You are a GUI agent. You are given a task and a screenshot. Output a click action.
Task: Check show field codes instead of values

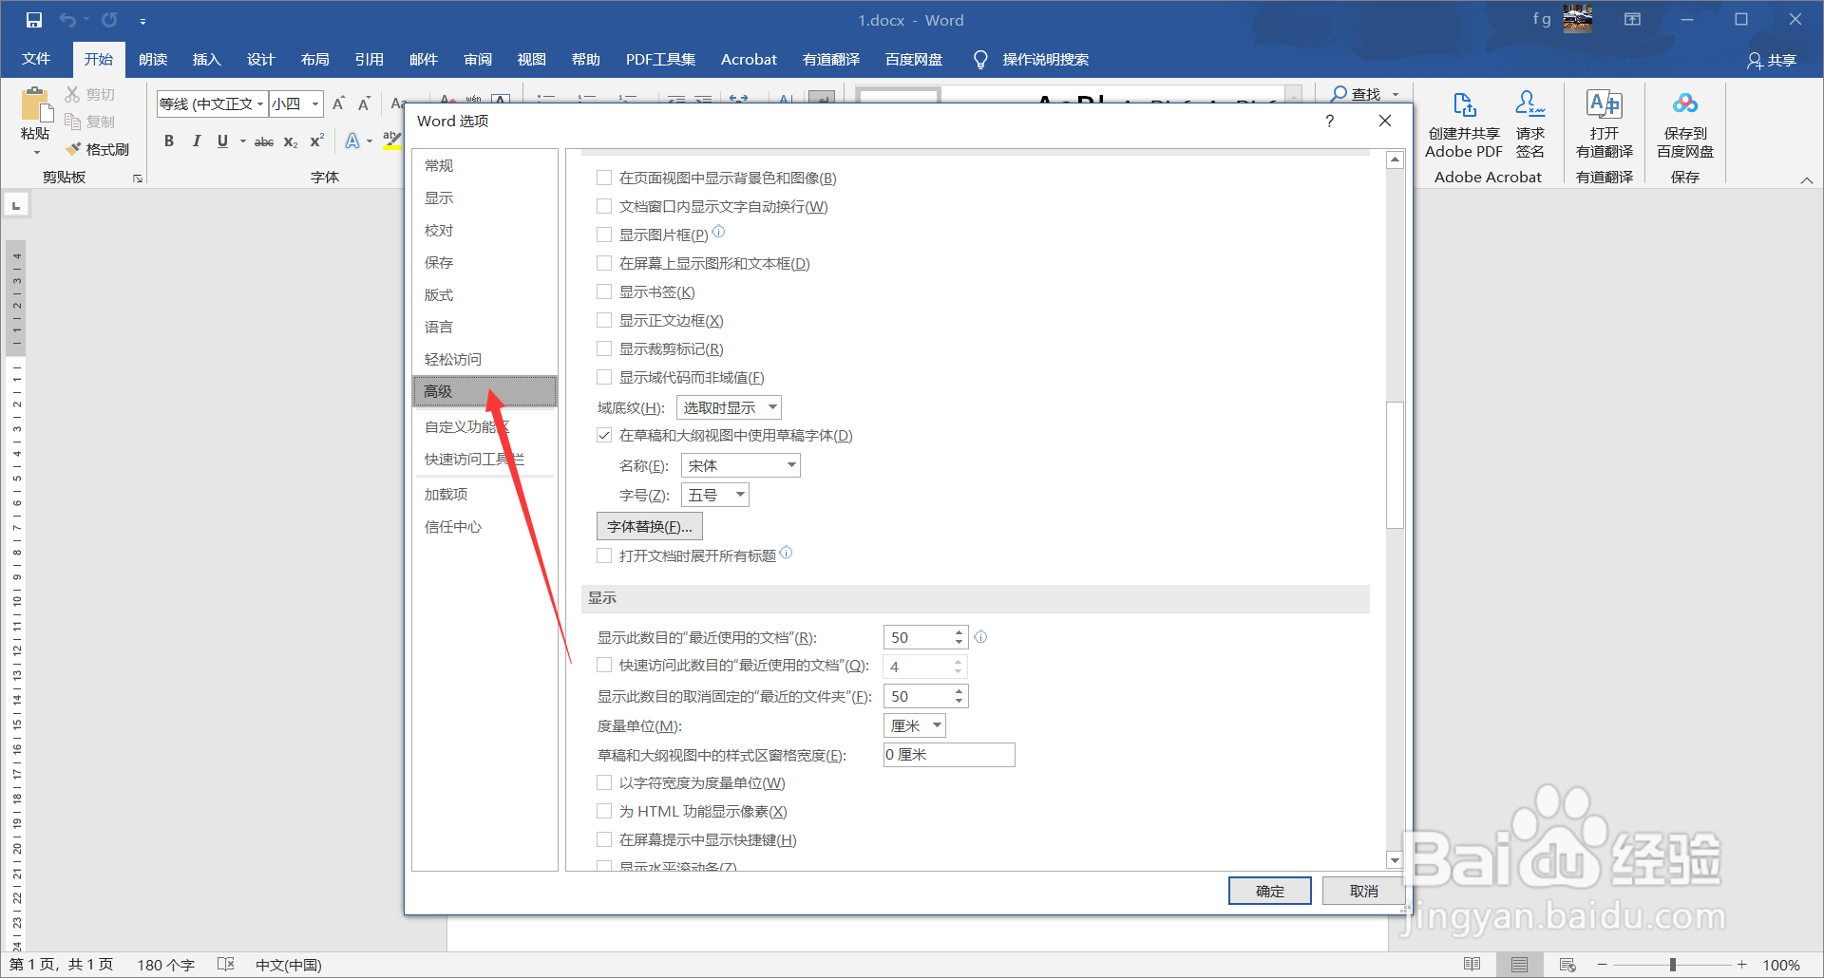point(604,377)
